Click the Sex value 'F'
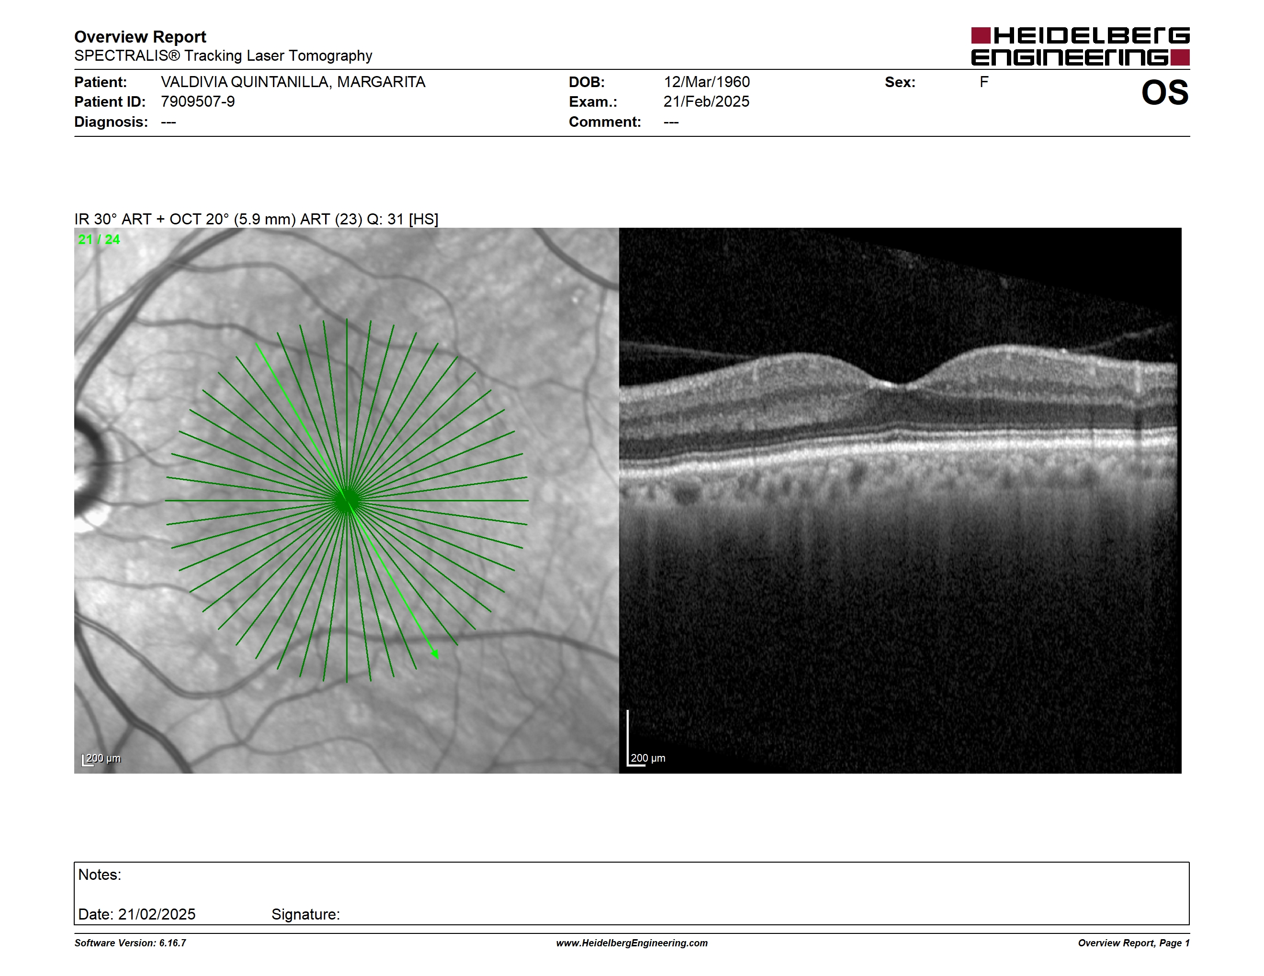The width and height of the screenshot is (1264, 976). click(984, 82)
